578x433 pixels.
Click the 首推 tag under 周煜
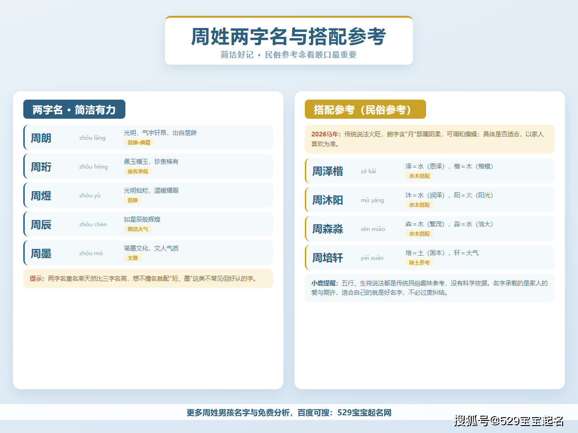132,200
